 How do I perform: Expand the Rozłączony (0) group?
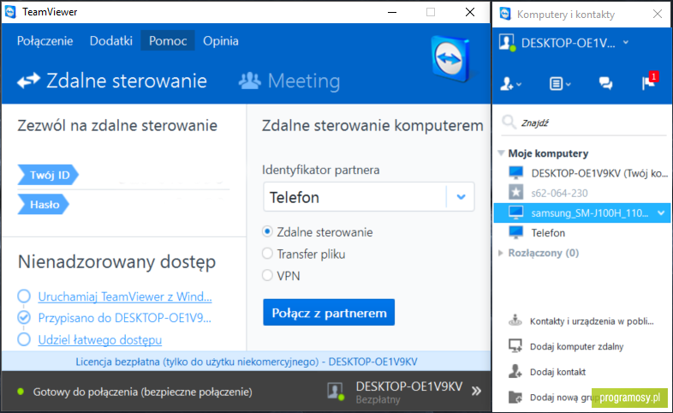coord(500,253)
